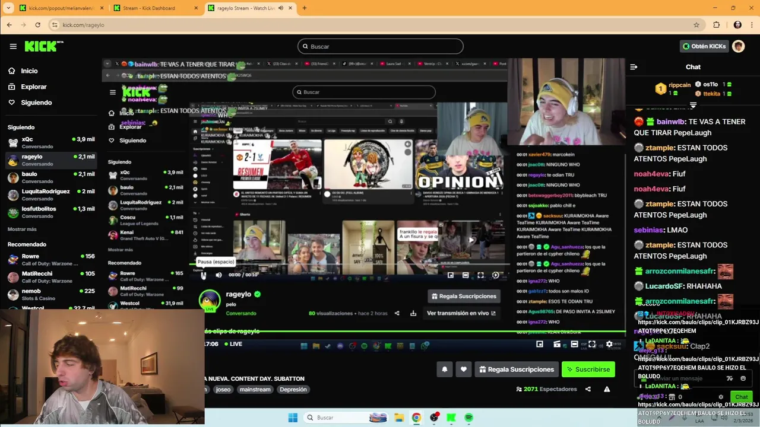Open the emote picker in chat input

click(x=743, y=378)
